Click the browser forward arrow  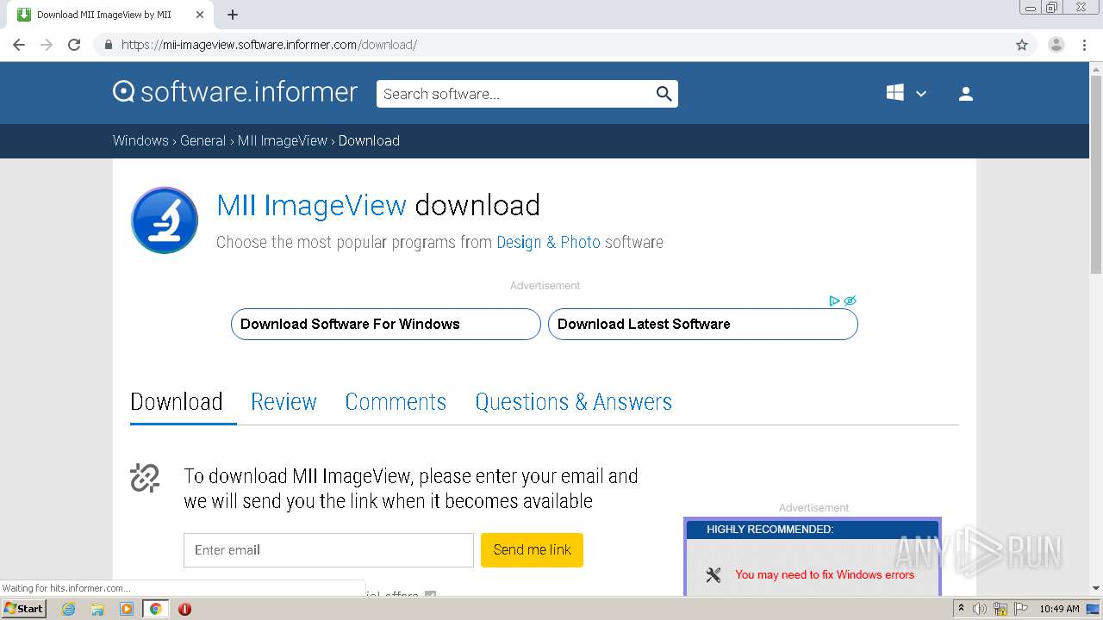tap(47, 45)
